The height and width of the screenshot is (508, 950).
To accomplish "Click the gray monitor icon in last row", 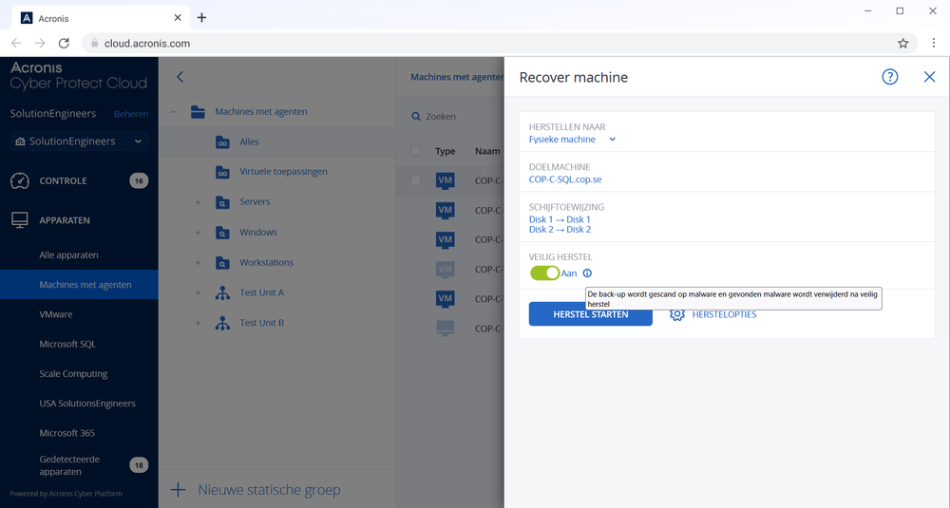I will coord(446,329).
